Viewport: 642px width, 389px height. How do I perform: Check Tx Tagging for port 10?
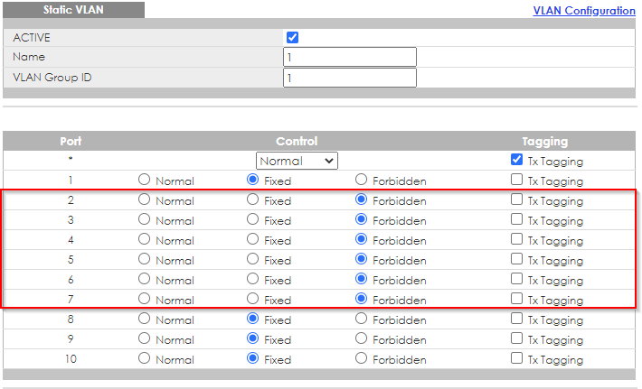coord(517,358)
